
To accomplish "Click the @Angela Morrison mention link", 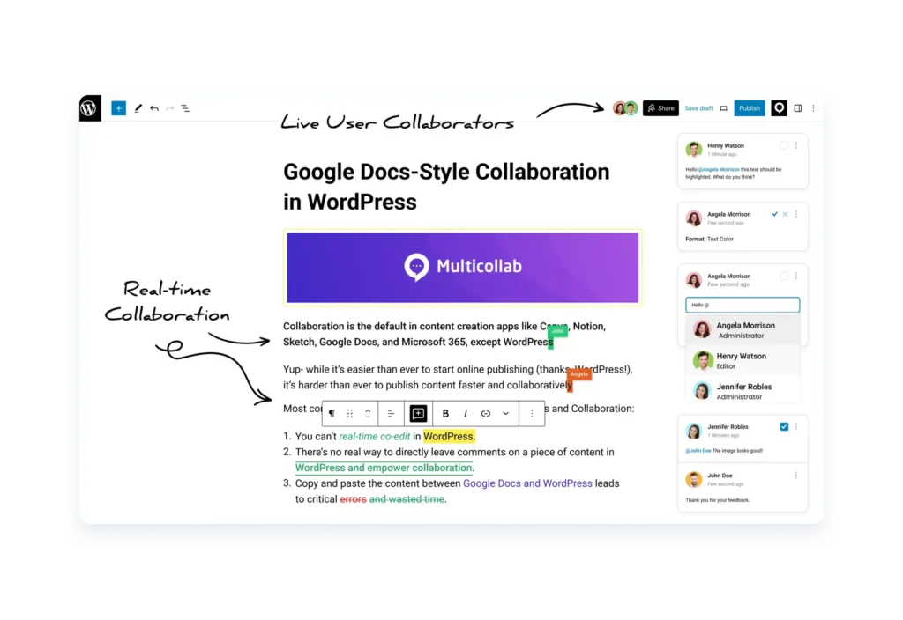I will 719,170.
